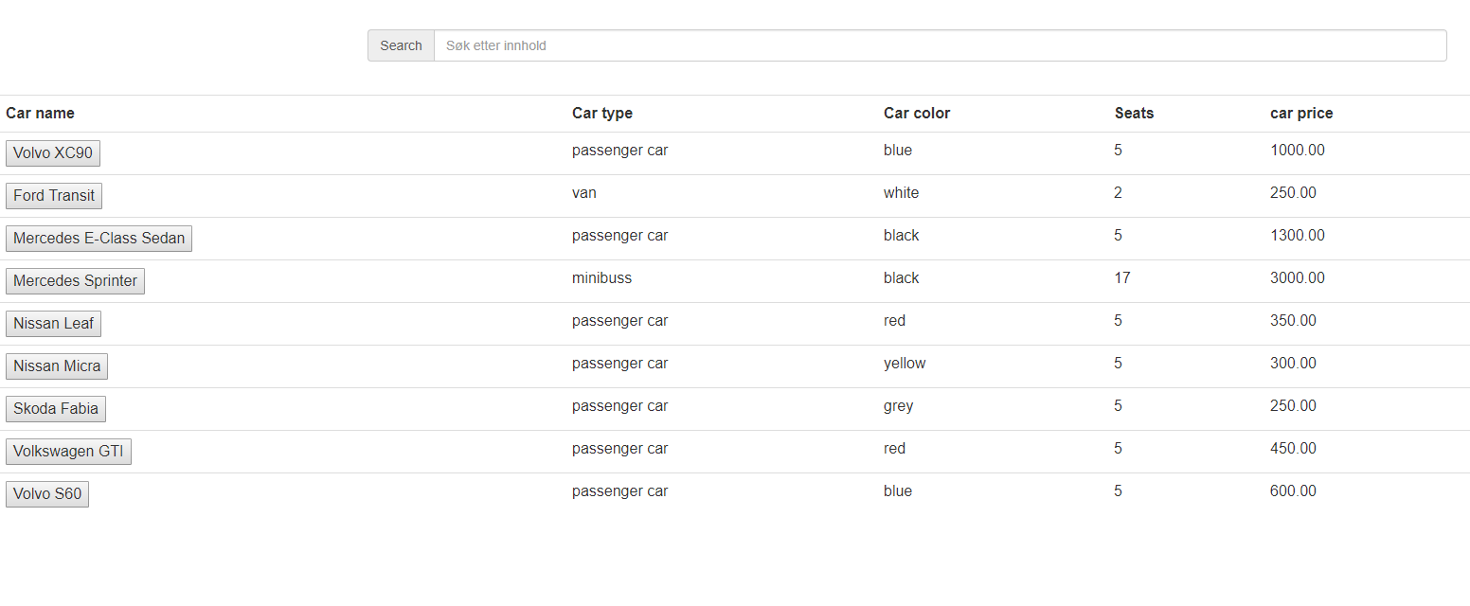Click the Volvo XC90 button
Viewport: 1470px width, 606px height.
coord(52,152)
